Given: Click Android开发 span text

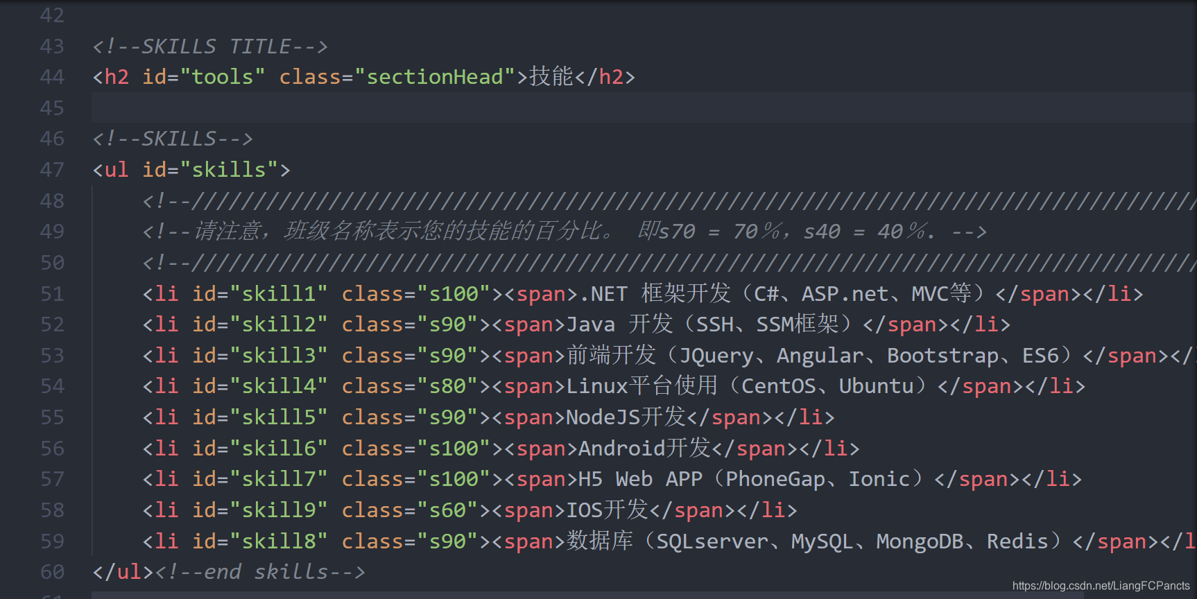Looking at the screenshot, I should tap(645, 448).
